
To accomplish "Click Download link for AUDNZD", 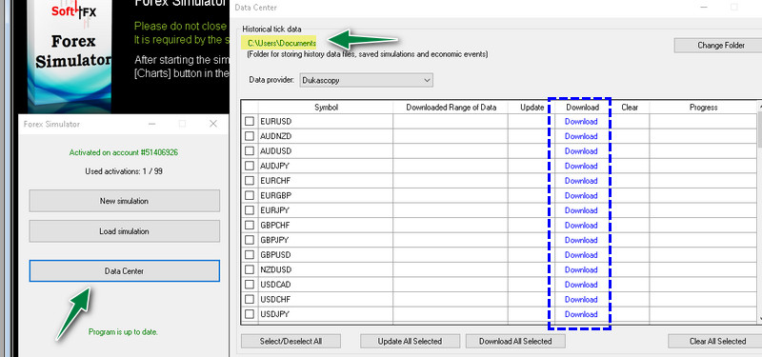I will (581, 136).
